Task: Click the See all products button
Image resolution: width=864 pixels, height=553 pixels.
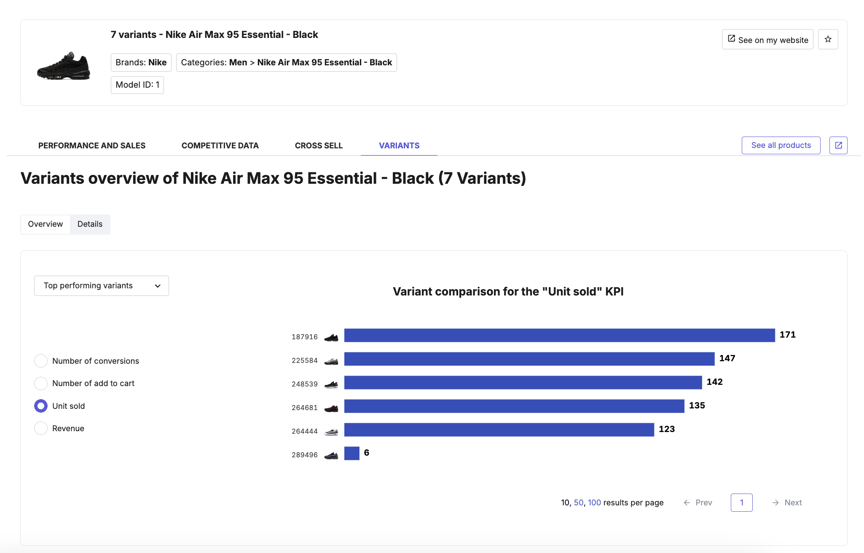Action: [781, 145]
